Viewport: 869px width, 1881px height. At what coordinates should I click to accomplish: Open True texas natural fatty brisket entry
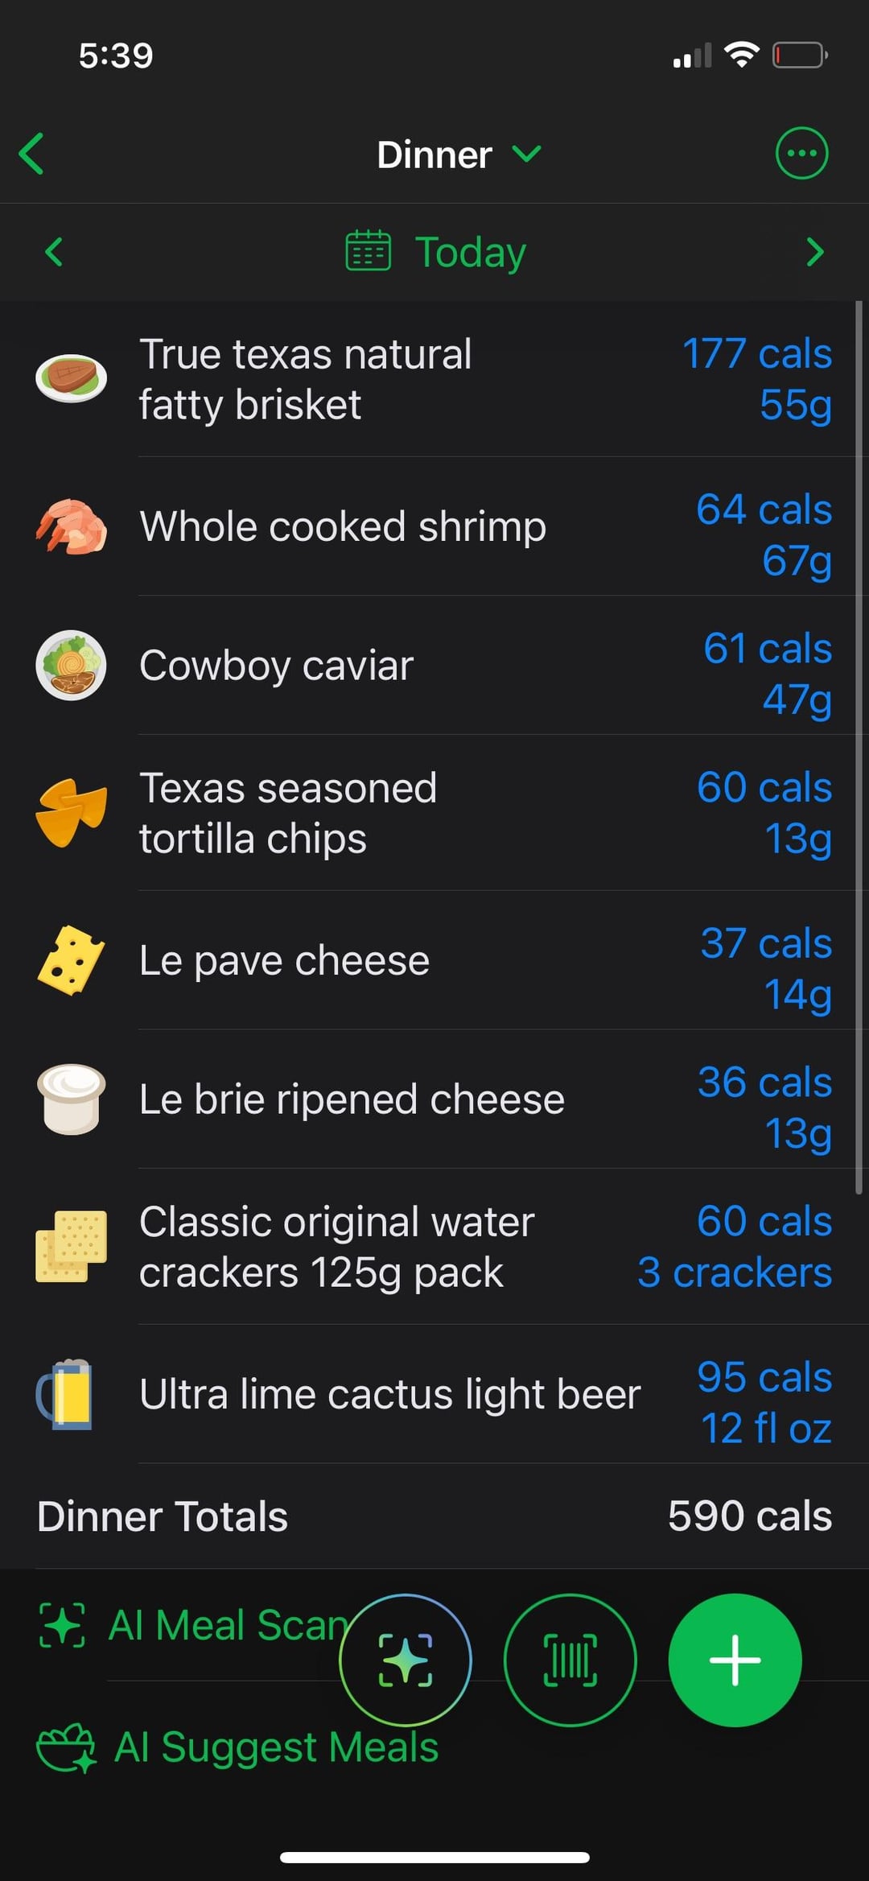(x=306, y=379)
